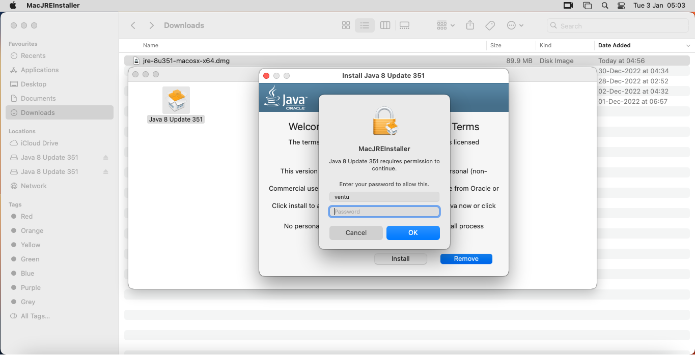Click Today at 04:56 date cell

[x=621, y=61]
